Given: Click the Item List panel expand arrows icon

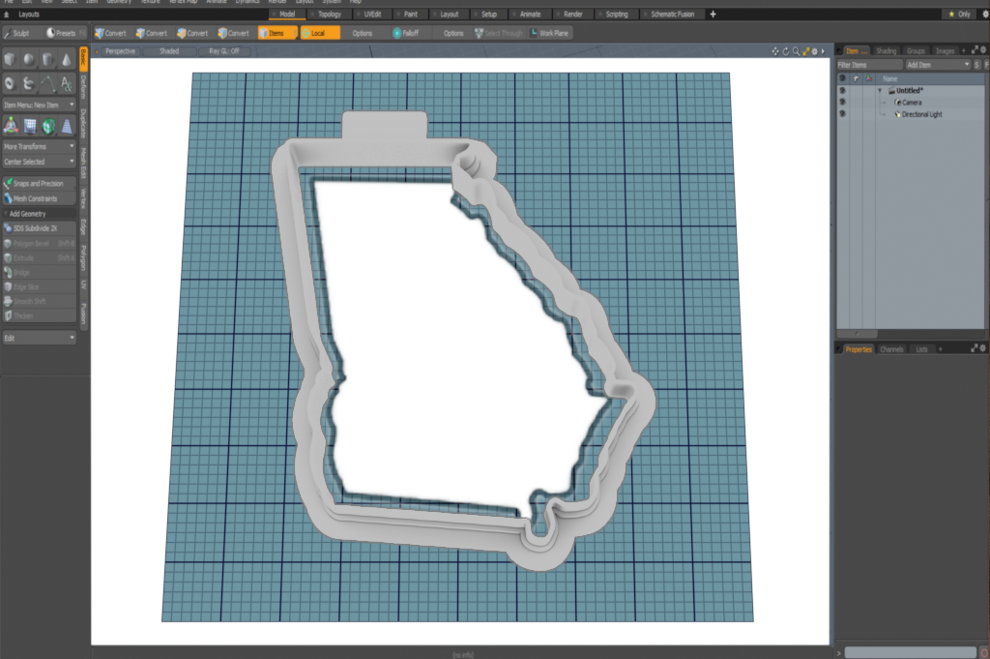Looking at the screenshot, I should click(x=975, y=50).
